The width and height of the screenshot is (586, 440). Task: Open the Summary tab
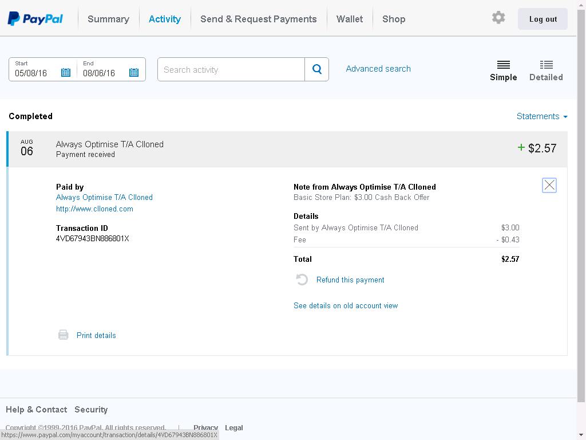pos(108,19)
